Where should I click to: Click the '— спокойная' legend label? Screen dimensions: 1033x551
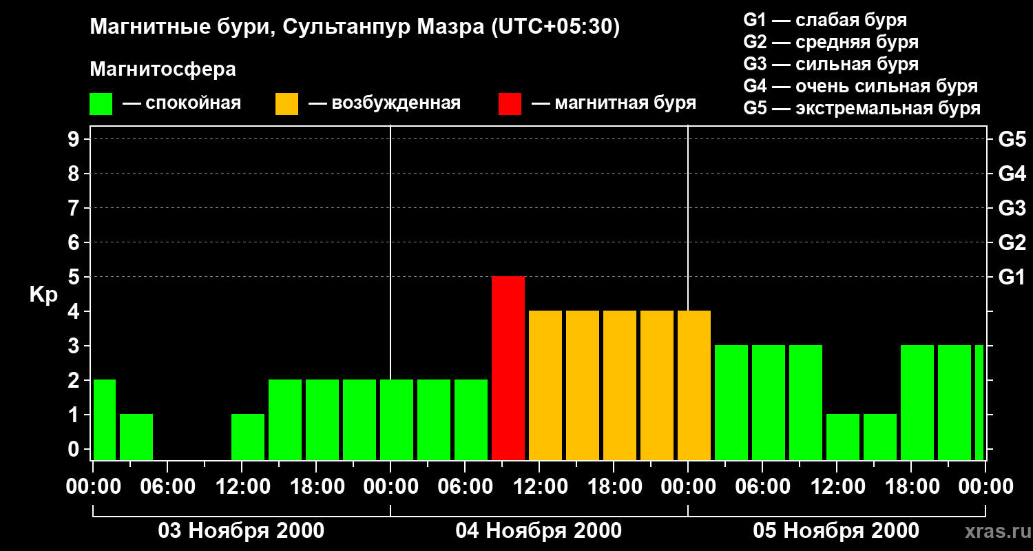coord(181,104)
